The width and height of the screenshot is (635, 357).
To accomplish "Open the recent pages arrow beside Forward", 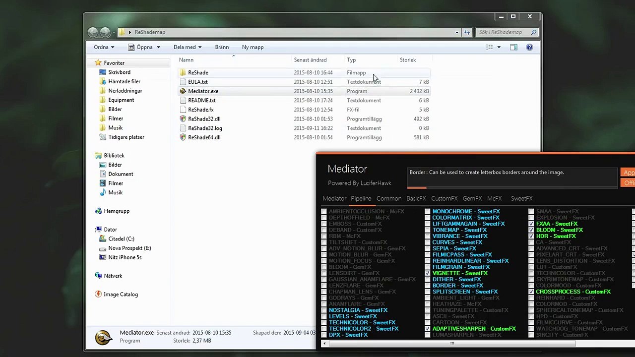I will click(115, 32).
